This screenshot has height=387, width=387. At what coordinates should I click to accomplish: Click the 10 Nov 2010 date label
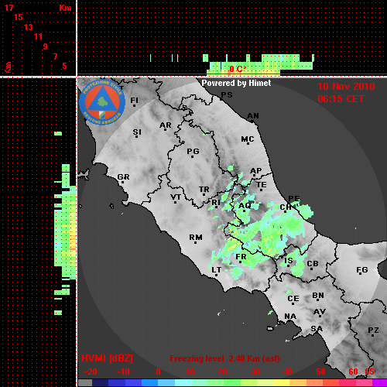pyautogui.click(x=346, y=87)
